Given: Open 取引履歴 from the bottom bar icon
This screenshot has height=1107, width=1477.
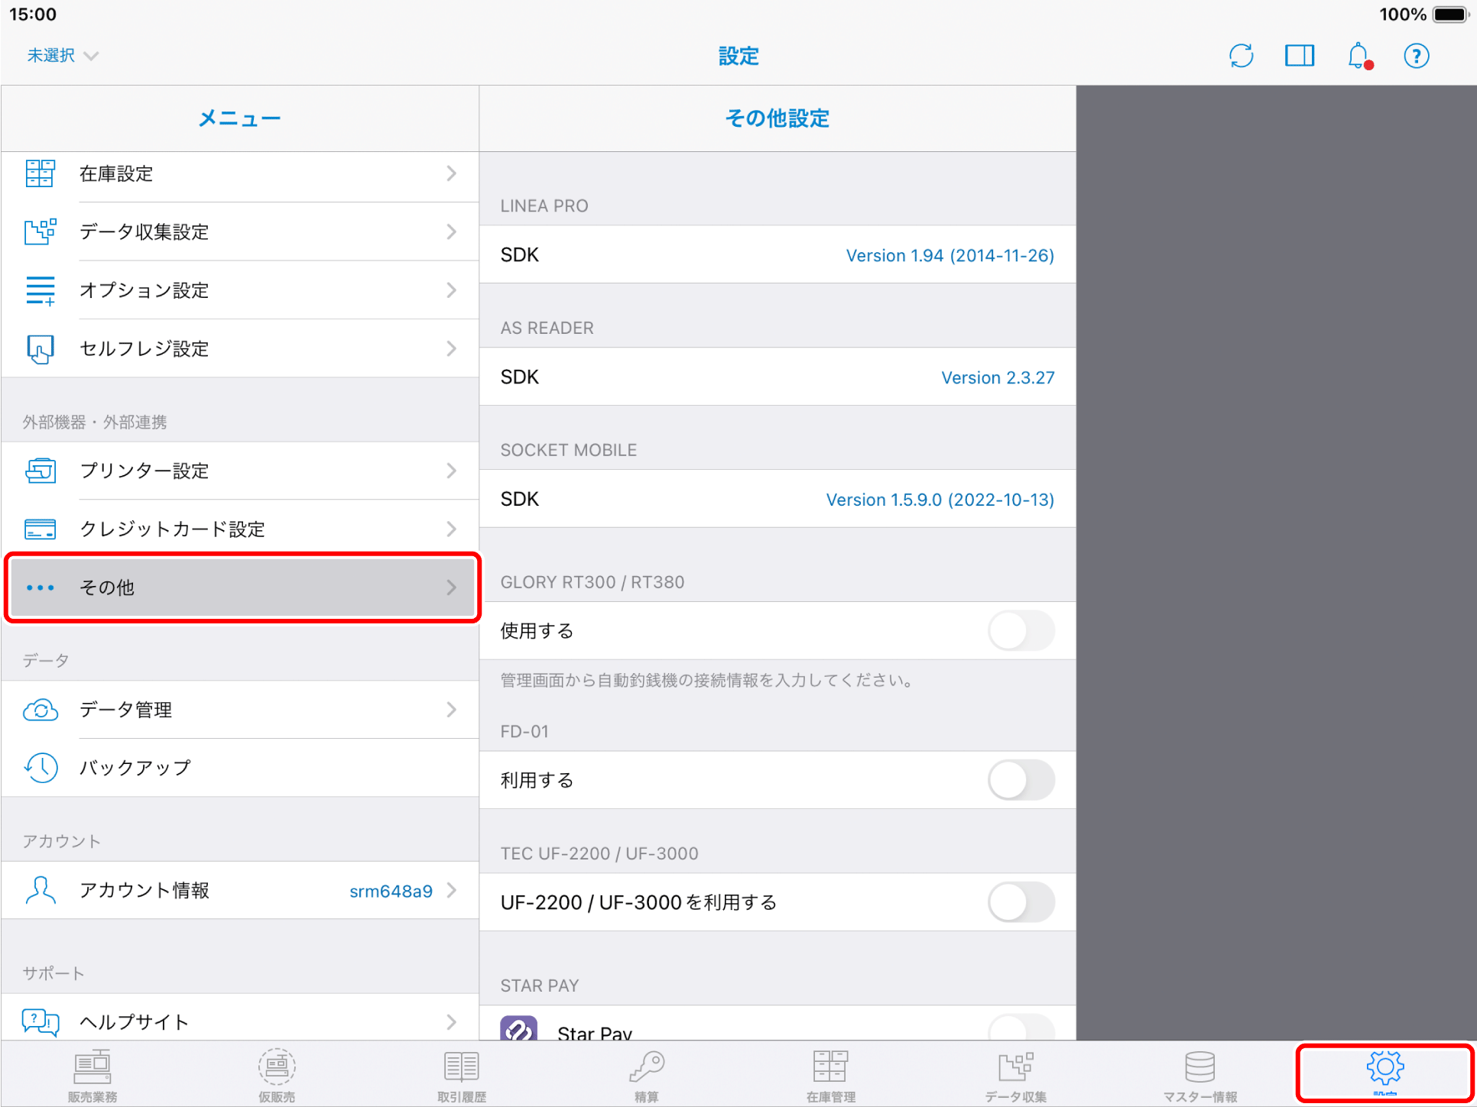Looking at the screenshot, I should coord(461,1073).
